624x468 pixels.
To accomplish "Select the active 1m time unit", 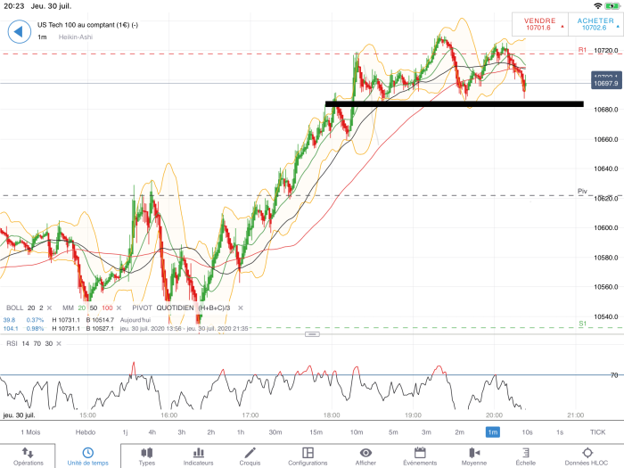I will pos(493,432).
